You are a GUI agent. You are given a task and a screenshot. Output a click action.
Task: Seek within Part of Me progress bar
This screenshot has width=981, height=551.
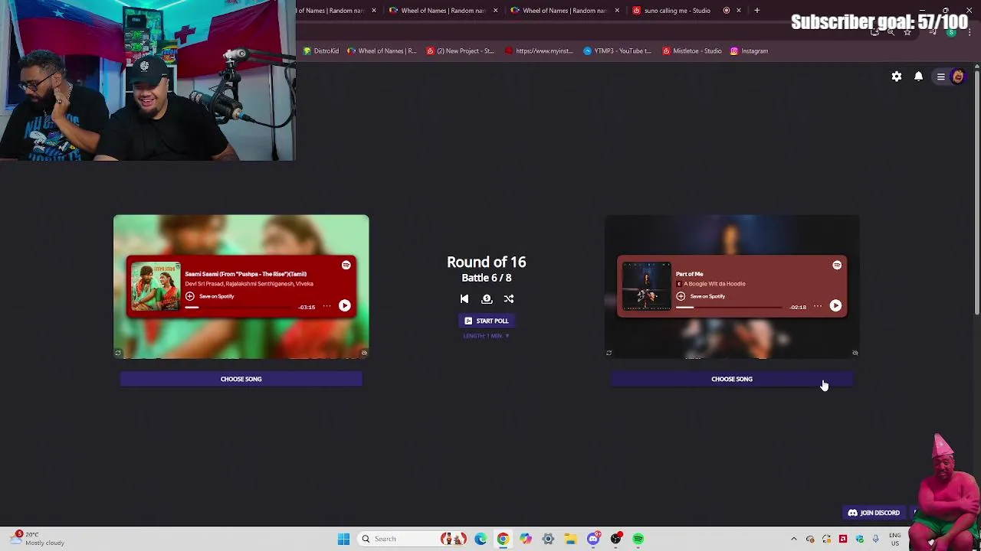click(730, 307)
